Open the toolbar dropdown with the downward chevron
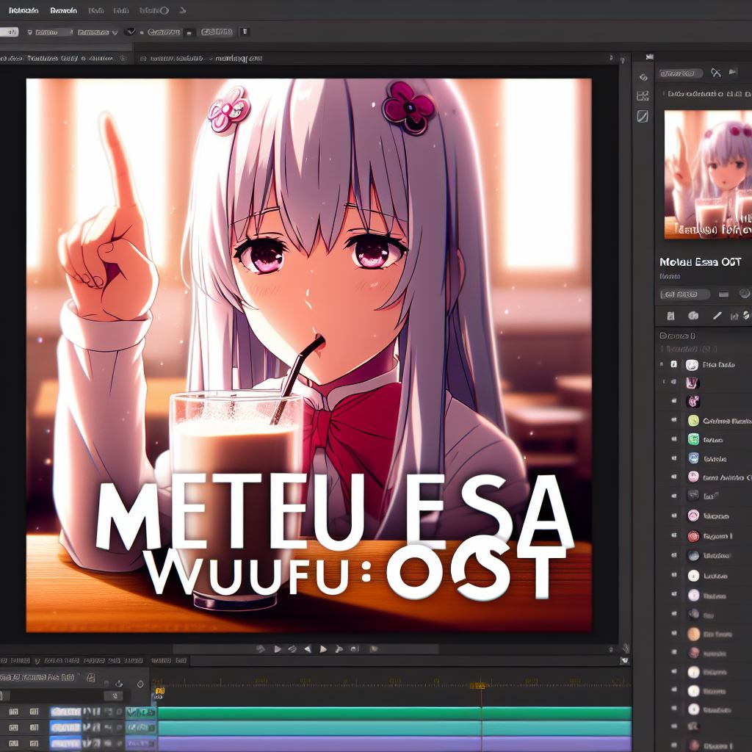The width and height of the screenshot is (752, 752). pyautogui.click(x=98, y=32)
